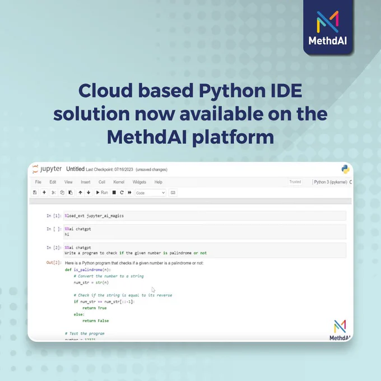Click the Last Checkpoint date text

(x=109, y=169)
